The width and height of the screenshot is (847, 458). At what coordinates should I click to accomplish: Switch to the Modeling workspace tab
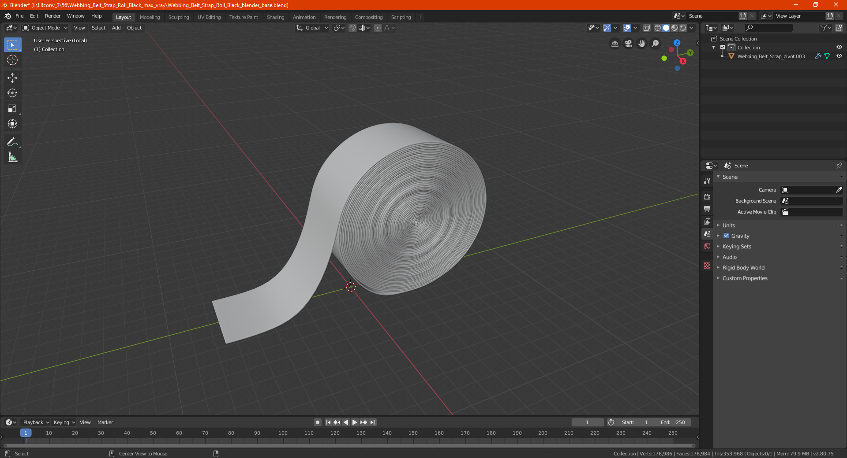[150, 17]
